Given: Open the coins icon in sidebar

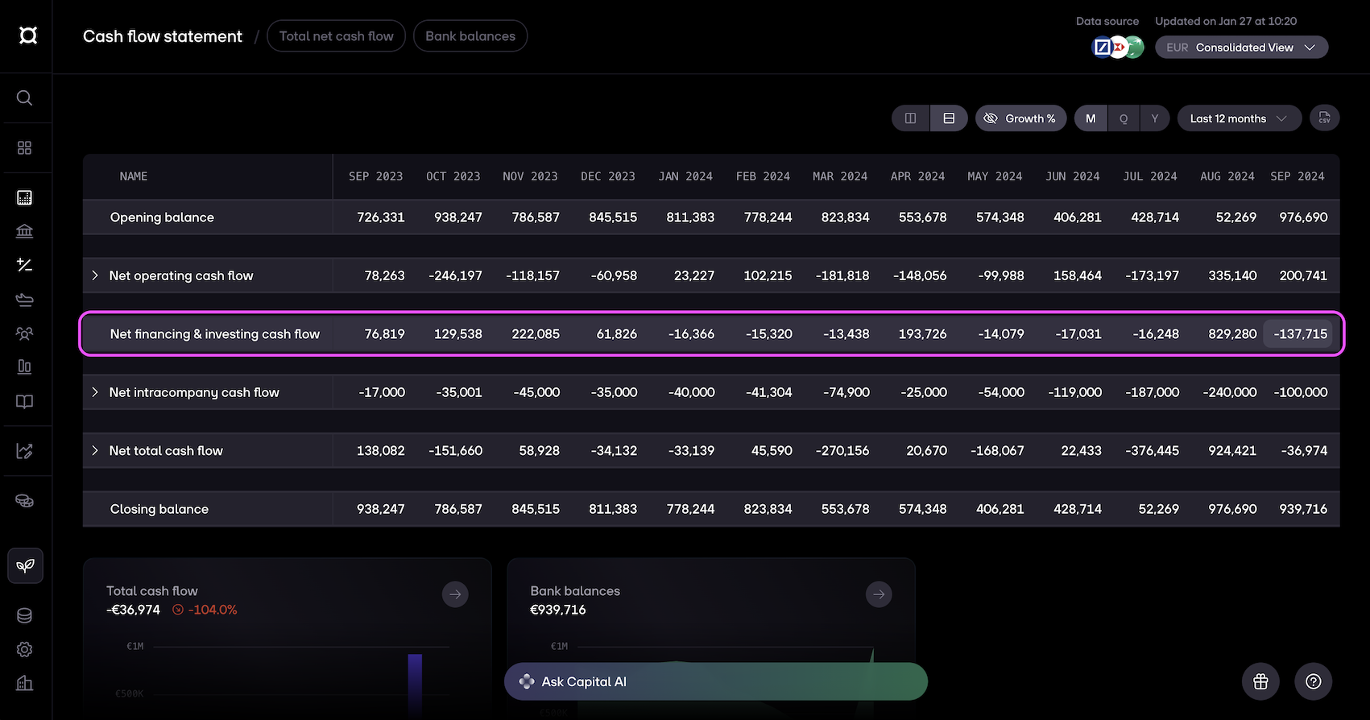Looking at the screenshot, I should click(x=25, y=501).
